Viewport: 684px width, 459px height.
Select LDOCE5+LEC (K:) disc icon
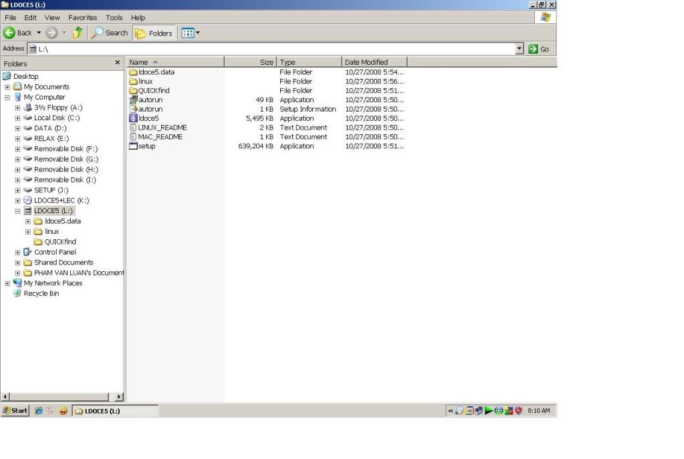(27, 200)
